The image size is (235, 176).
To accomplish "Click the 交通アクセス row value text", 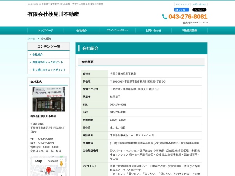I will click(134, 89).
